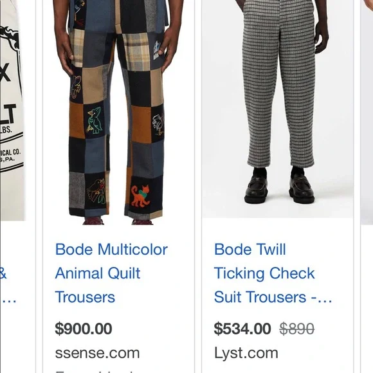373x373 pixels.
Task: Open the Bode Twill Ticking Check Suit Trousers link
Action: point(273,273)
